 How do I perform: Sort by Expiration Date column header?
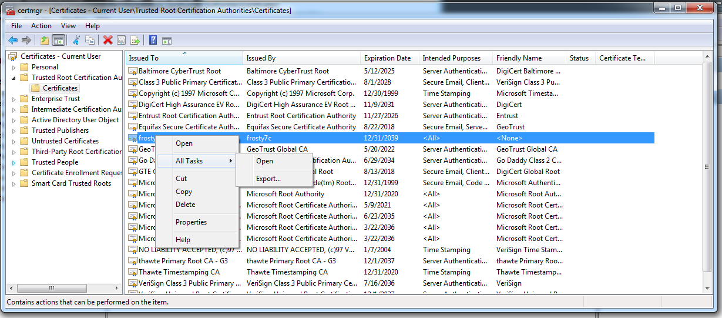[x=389, y=58]
